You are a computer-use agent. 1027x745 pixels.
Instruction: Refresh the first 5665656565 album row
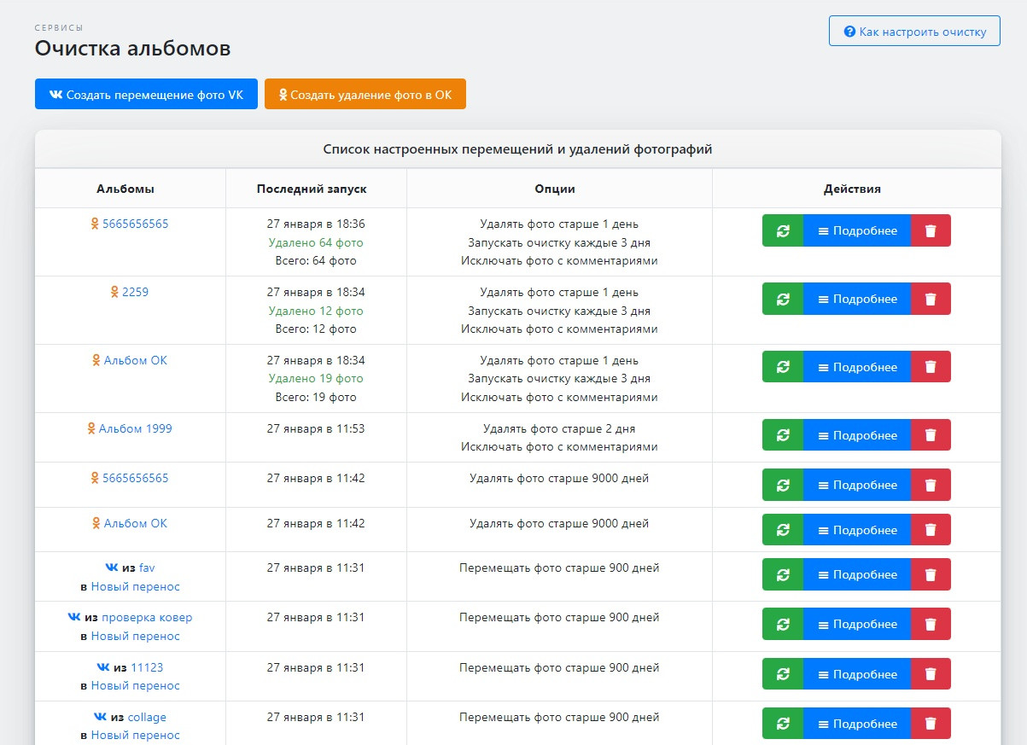(782, 231)
